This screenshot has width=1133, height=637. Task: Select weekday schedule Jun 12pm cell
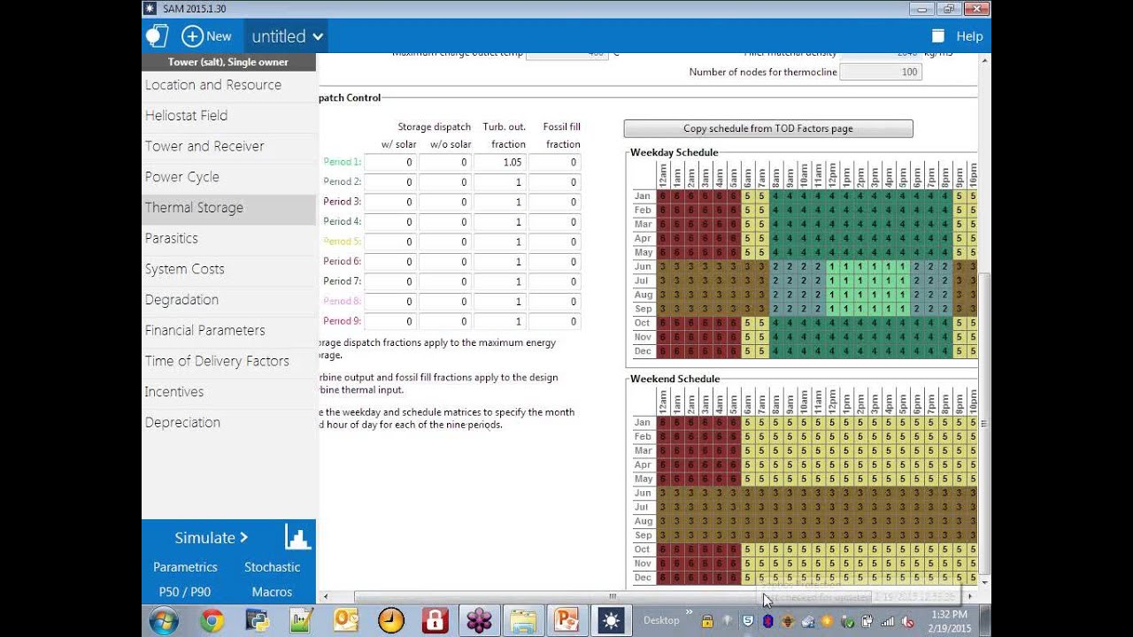[x=832, y=267]
